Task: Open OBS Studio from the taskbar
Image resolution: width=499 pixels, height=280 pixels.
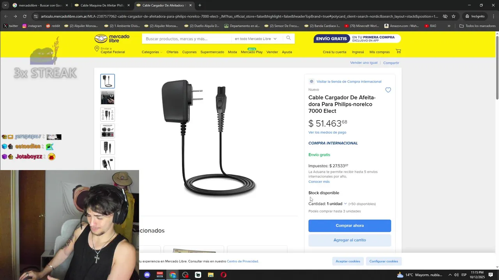Action: 185,275
